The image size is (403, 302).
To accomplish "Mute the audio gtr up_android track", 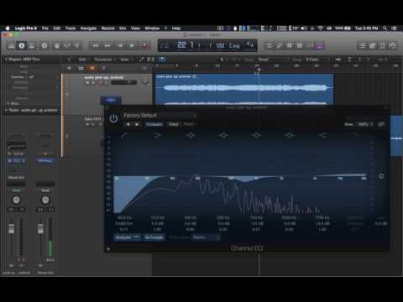I will [x=87, y=82].
